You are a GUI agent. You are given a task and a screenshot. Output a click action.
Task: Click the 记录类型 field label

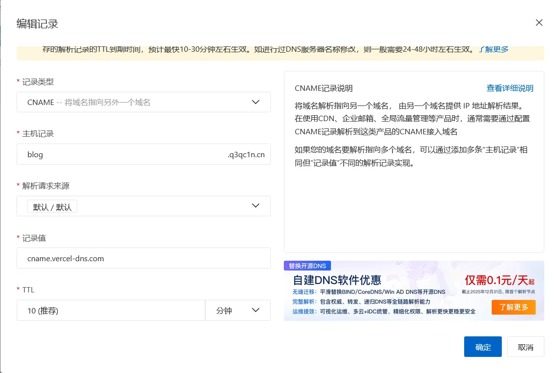[38, 82]
